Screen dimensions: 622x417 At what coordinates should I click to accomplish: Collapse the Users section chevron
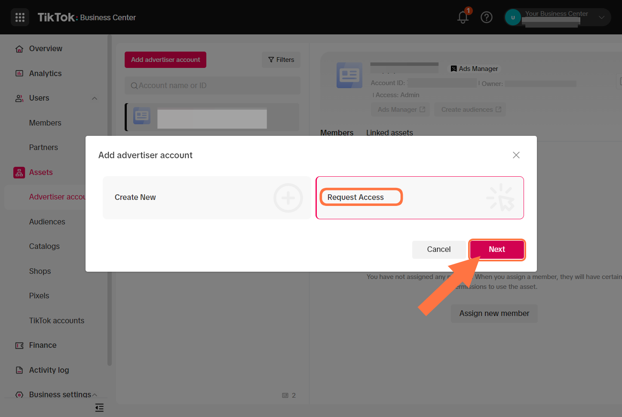(x=94, y=98)
